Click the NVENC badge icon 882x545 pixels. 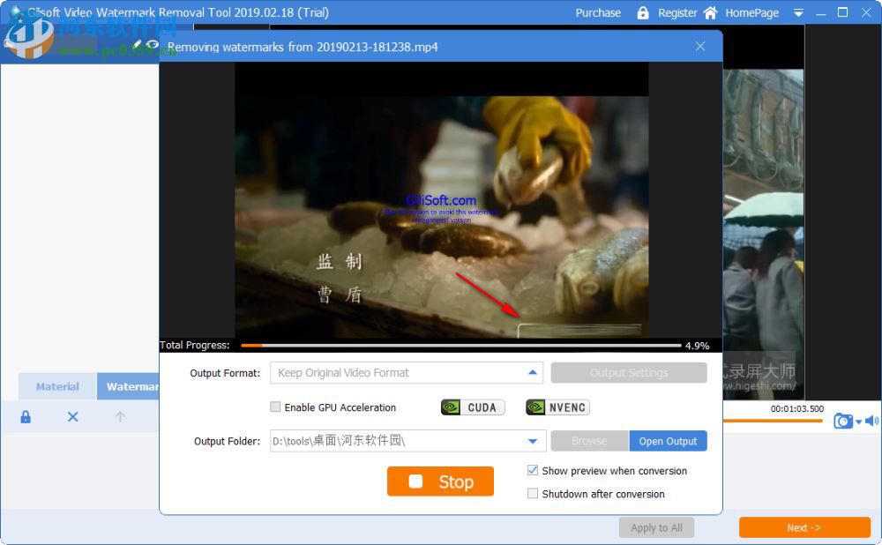[x=557, y=407]
